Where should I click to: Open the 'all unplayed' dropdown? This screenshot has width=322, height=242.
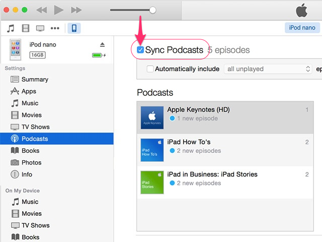pos(269,69)
